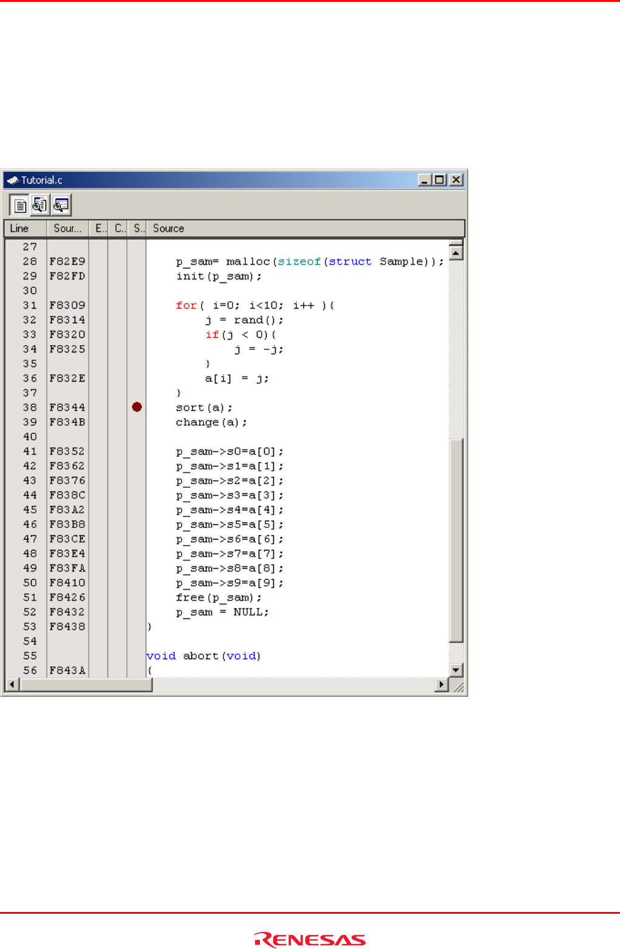620x949 pixels.
Task: Click the Line column header
Action: 26,228
